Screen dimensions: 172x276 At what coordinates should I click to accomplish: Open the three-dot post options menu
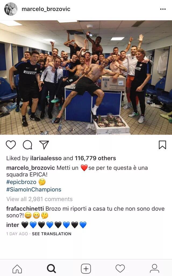(x=163, y=9)
